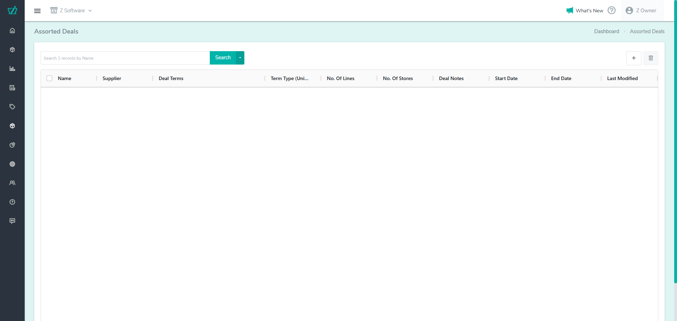Expand the Z Software store dropdown

click(71, 11)
